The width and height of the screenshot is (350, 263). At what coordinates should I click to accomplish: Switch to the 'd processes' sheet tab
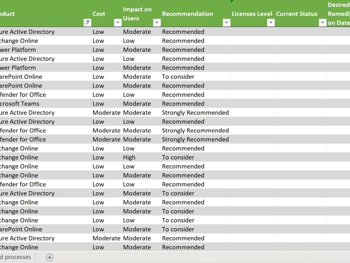[16, 257]
